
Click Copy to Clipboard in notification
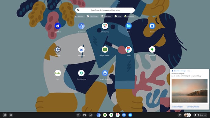pos(193,107)
